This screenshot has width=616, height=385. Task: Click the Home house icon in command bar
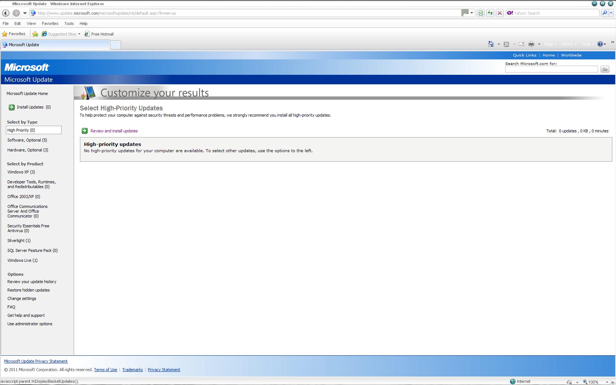491,44
